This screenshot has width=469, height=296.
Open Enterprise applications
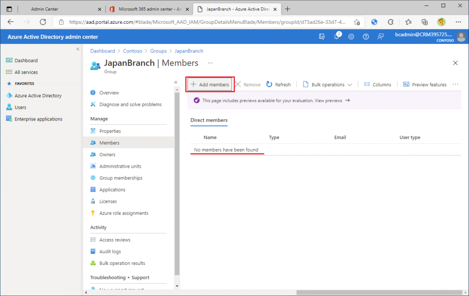[41, 119]
